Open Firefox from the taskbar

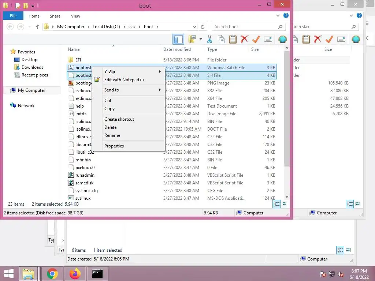(x=75, y=274)
